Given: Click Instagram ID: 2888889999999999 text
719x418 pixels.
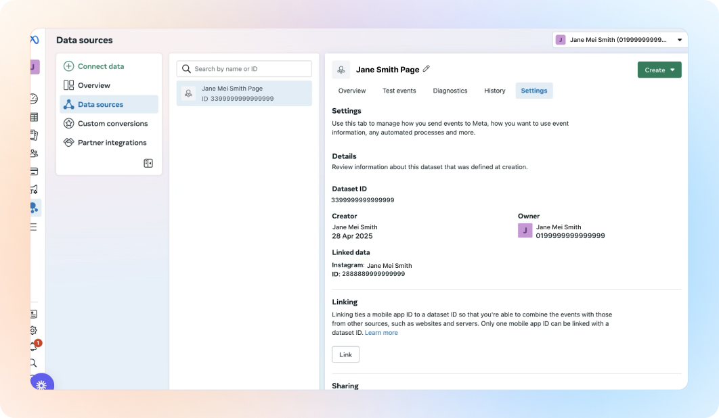Looking at the screenshot, I should 369,274.
